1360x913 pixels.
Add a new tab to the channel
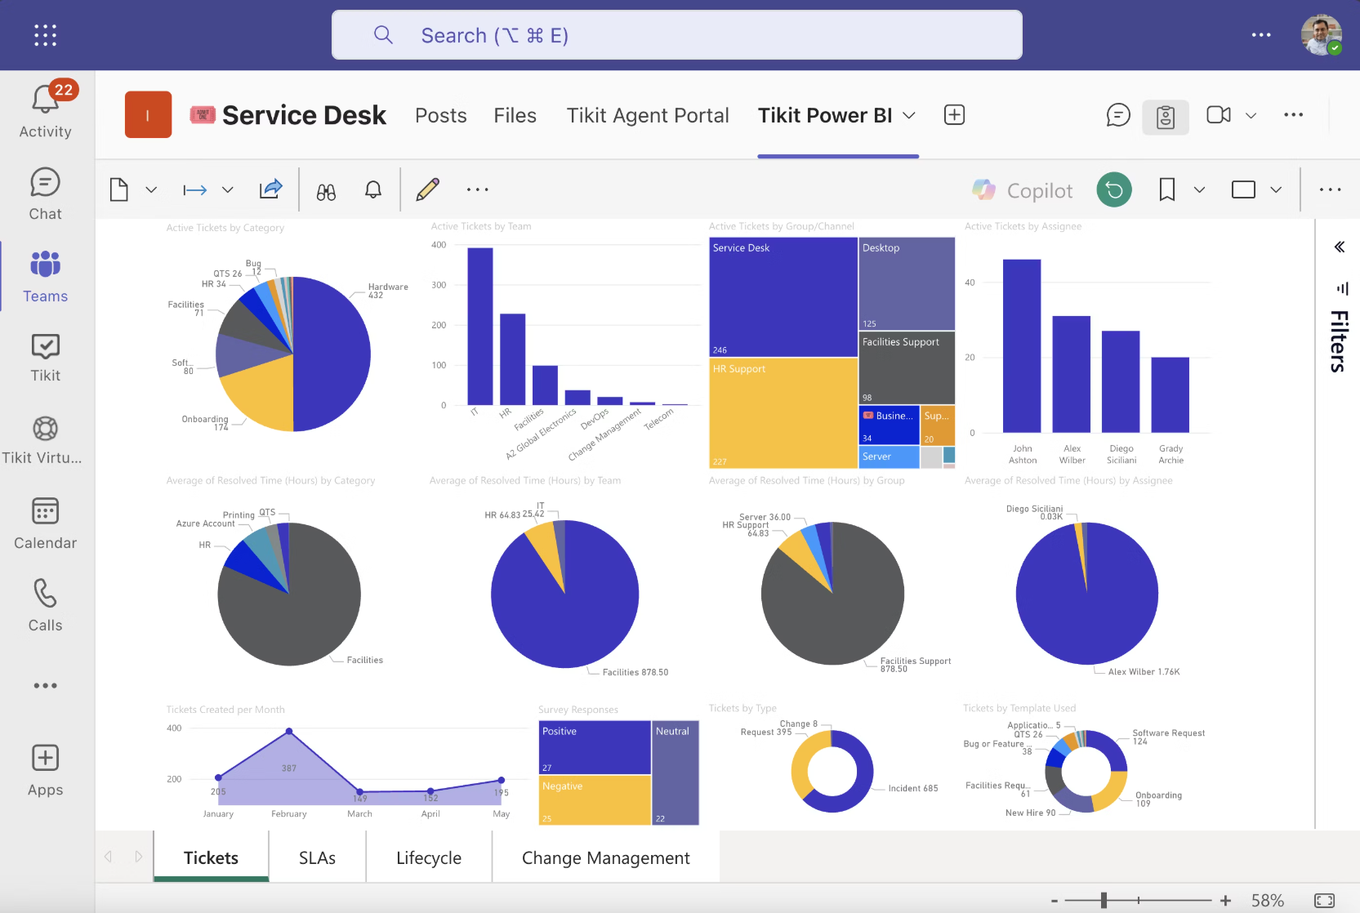[x=954, y=115]
